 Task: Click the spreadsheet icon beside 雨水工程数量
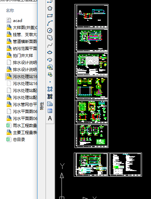click(x=9, y=126)
